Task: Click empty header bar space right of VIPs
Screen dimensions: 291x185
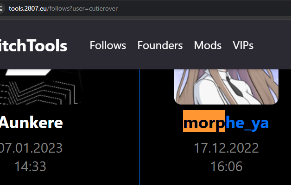Action: (272, 45)
